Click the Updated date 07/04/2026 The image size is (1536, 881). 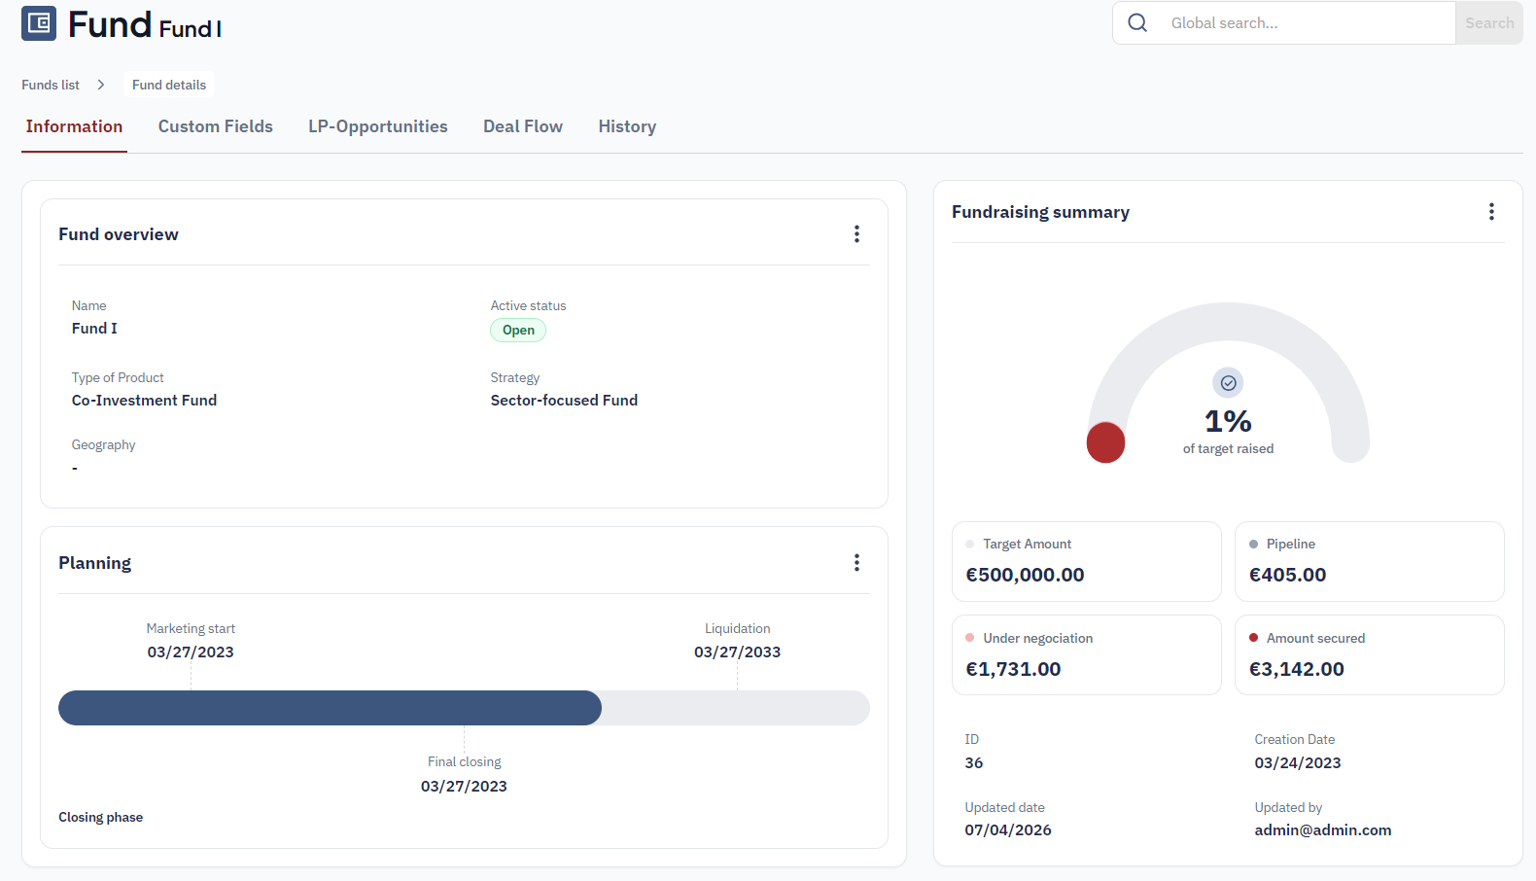[1008, 829]
